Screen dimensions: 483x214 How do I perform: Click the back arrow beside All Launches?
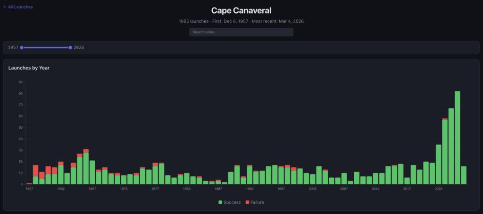5,7
